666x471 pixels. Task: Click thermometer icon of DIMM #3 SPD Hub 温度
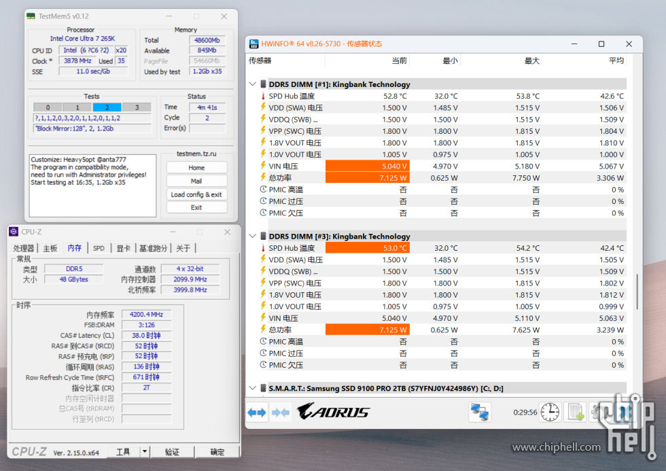(x=264, y=248)
